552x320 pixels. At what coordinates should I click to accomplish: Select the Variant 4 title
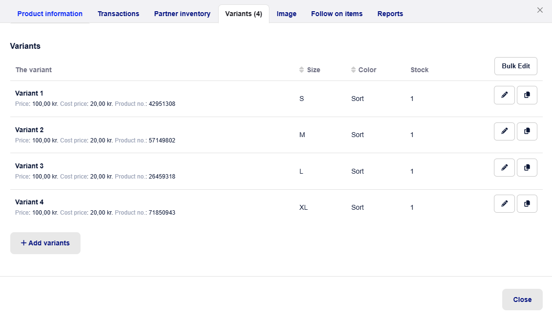pyautogui.click(x=29, y=202)
